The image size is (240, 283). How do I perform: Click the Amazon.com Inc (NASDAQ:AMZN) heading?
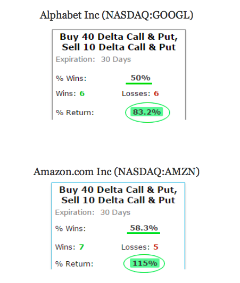pos(117,171)
